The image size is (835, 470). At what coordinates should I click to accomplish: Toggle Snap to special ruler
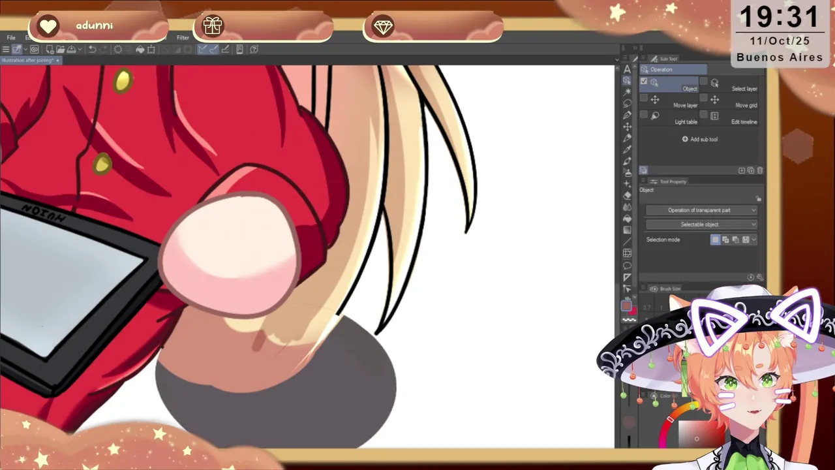click(x=214, y=50)
